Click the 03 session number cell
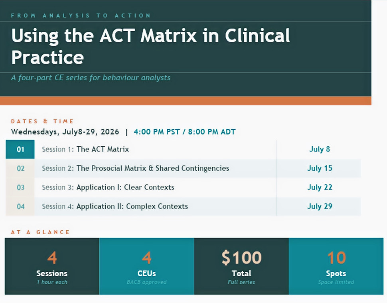Screen dimensions: 387x303 point(20,187)
